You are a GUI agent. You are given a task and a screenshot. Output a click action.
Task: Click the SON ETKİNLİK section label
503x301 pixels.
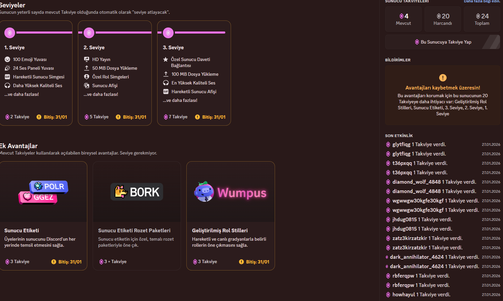pos(399,136)
